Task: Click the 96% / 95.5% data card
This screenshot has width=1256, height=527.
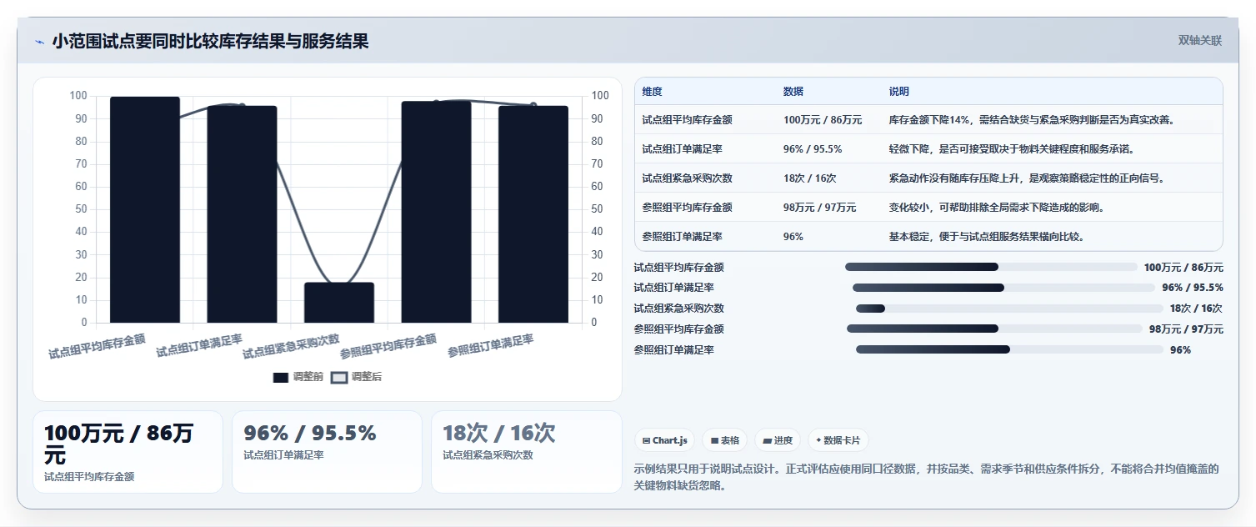Action: (327, 452)
